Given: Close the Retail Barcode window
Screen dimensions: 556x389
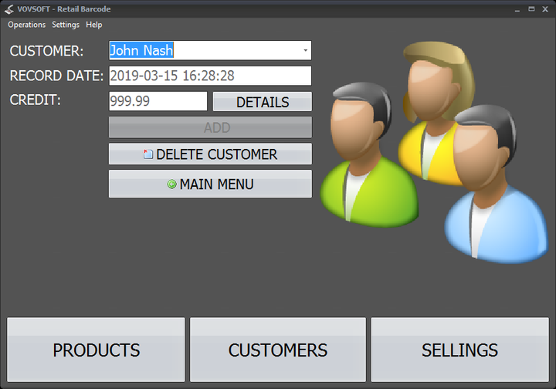Looking at the screenshot, I should click(x=545, y=9).
